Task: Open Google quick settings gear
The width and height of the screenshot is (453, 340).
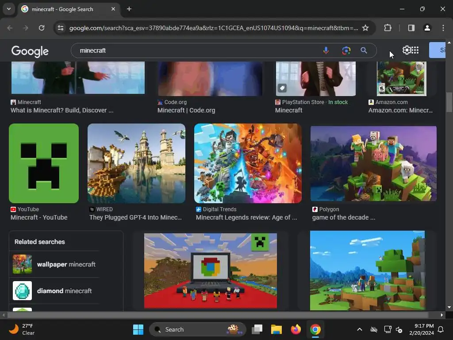Action: pyautogui.click(x=407, y=50)
